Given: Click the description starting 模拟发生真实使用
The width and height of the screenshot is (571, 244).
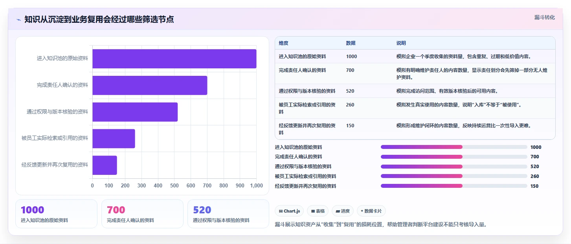Looking at the screenshot, I should tap(459, 105).
